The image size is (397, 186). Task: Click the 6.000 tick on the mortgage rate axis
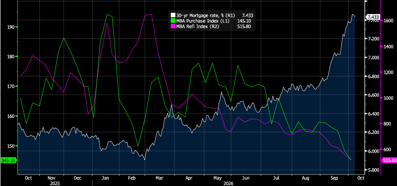tap(373, 151)
